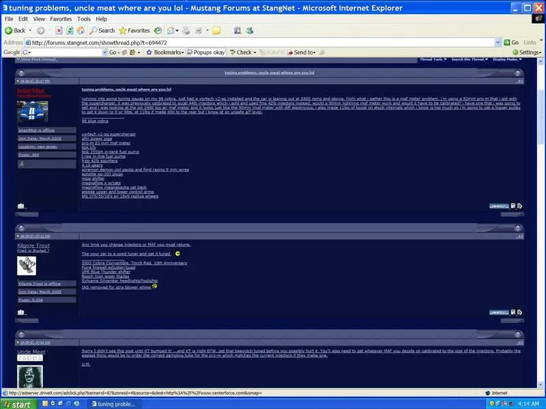
Task: Open the Back button history dropdown arrow
Action: 30,31
